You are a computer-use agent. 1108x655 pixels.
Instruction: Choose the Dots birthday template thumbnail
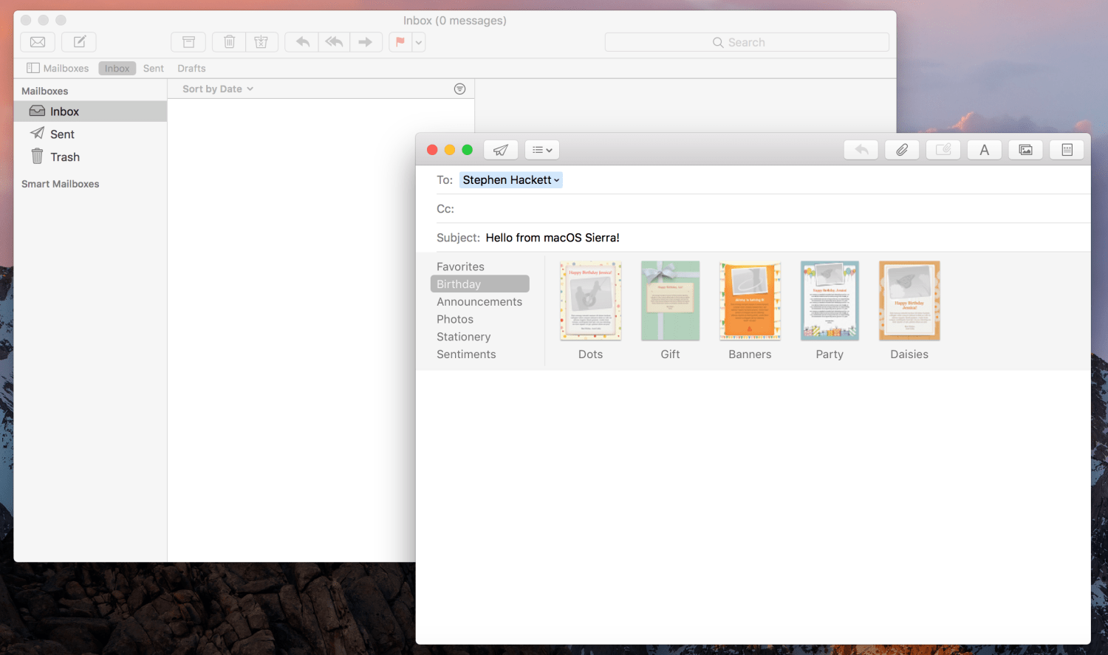[590, 301]
